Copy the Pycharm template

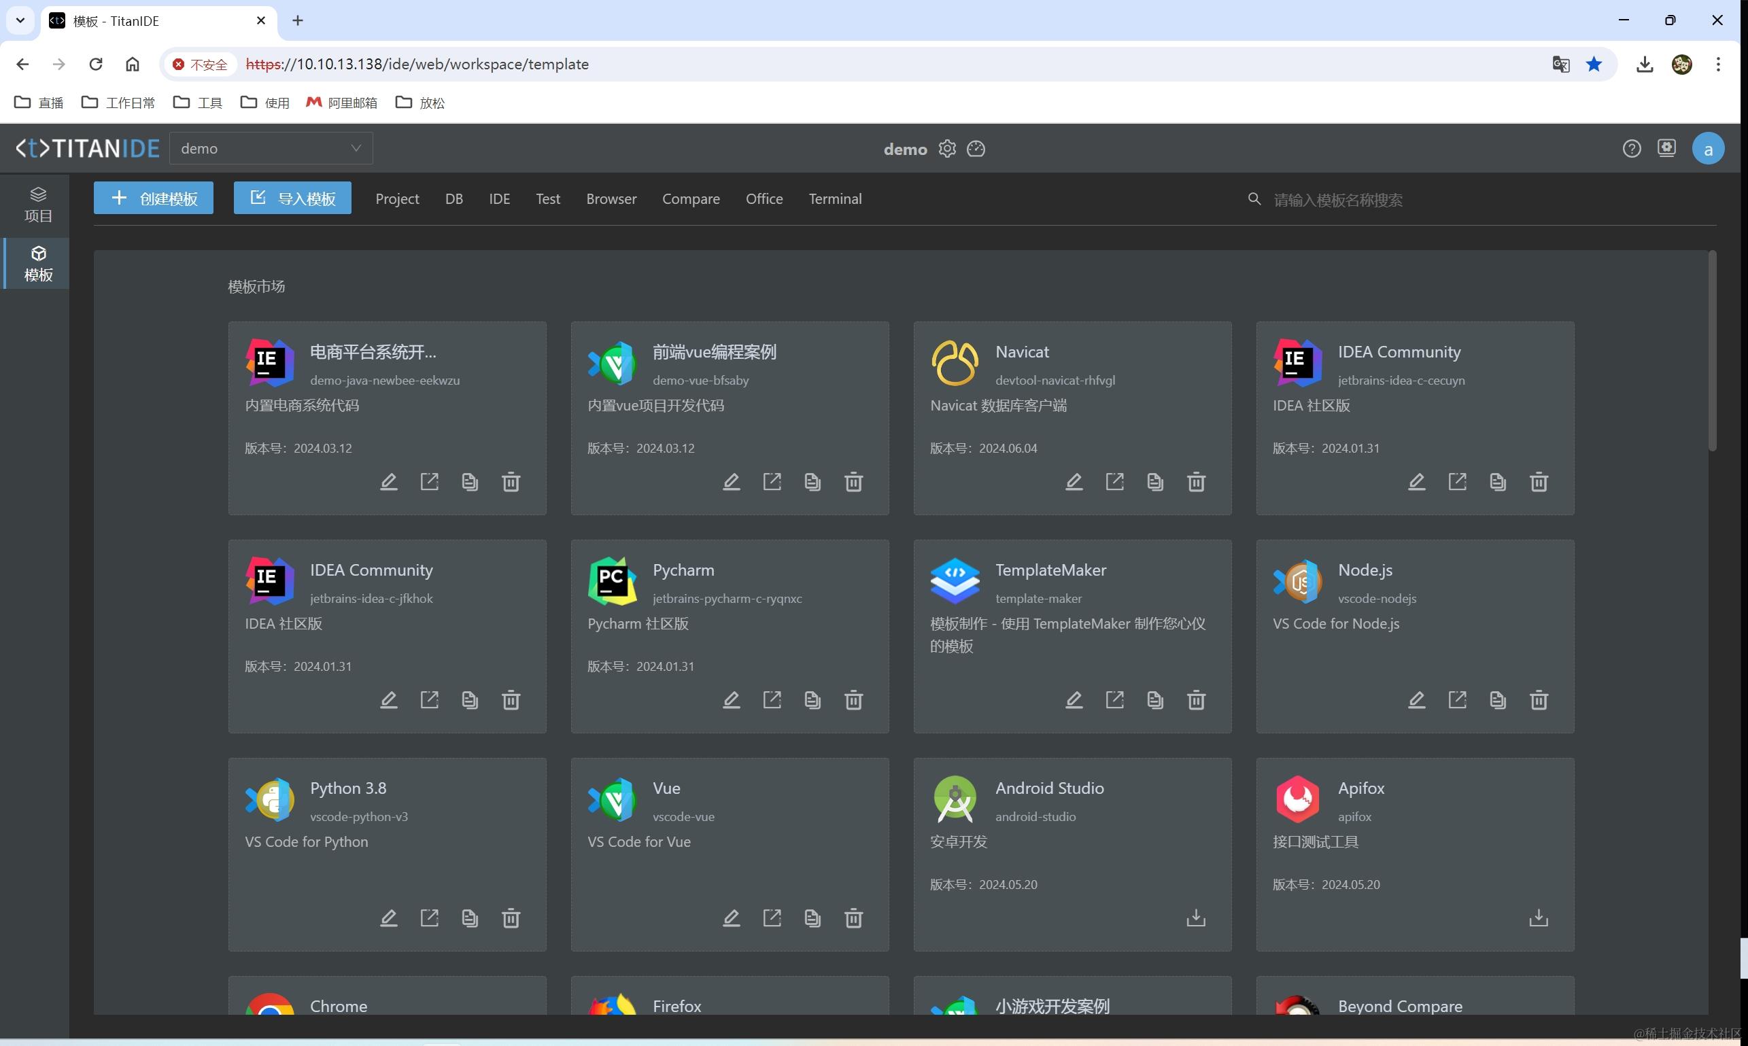coord(813,700)
